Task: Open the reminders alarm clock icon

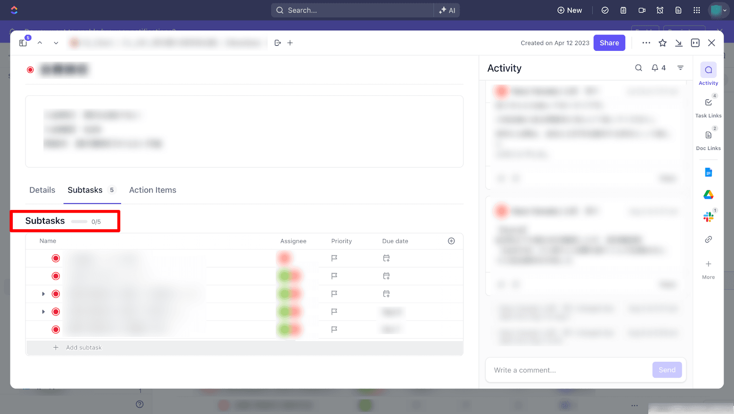Action: pyautogui.click(x=660, y=10)
